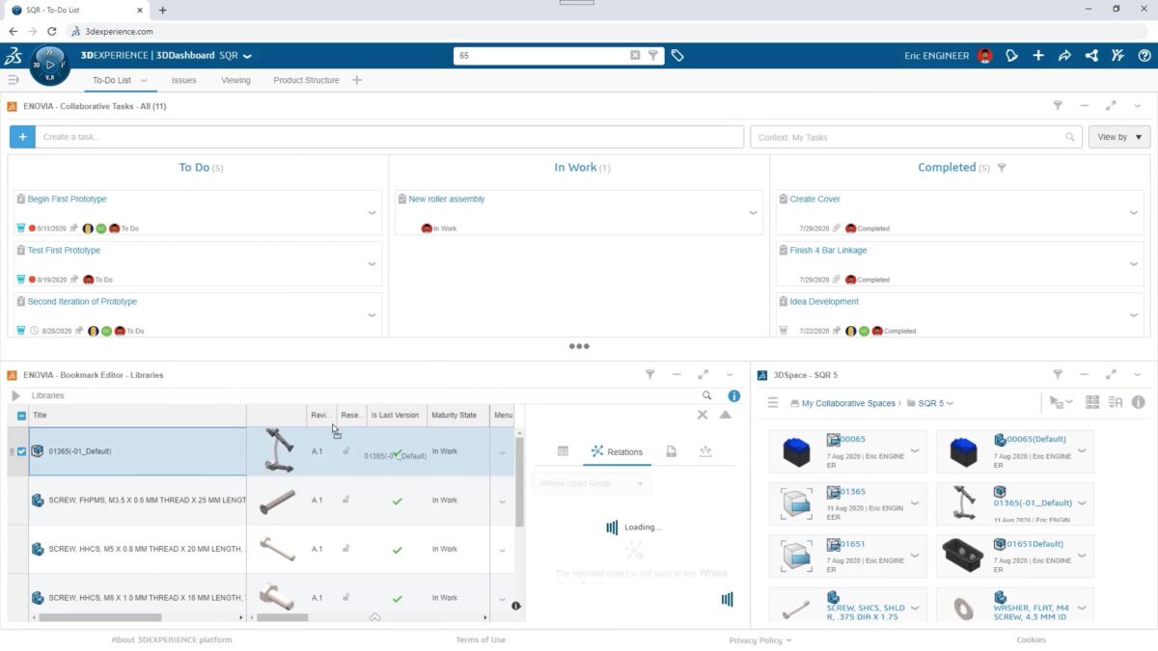Open the properties tab icon in the side panel

click(x=563, y=451)
